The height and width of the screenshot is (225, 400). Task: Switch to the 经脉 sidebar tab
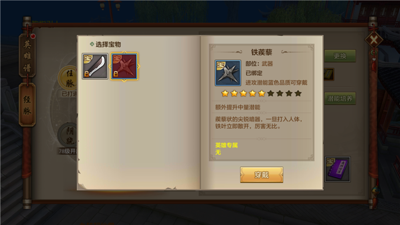point(27,105)
